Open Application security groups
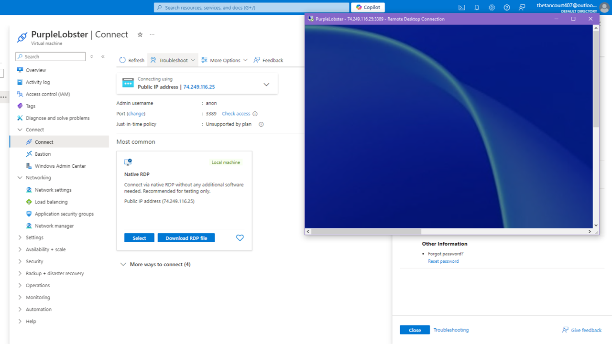This screenshot has height=344, width=612. click(64, 214)
